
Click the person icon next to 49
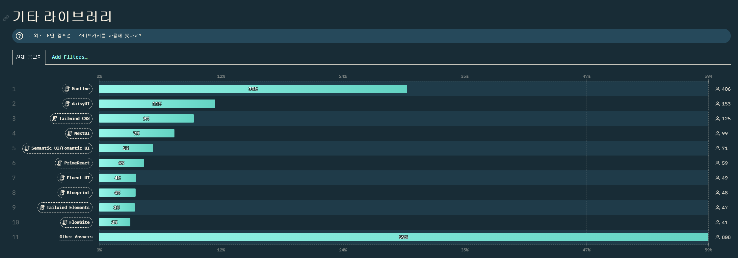point(718,178)
